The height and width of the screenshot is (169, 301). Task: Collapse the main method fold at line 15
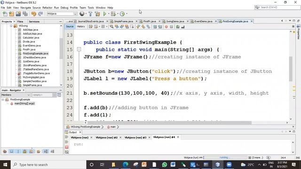click(79, 49)
